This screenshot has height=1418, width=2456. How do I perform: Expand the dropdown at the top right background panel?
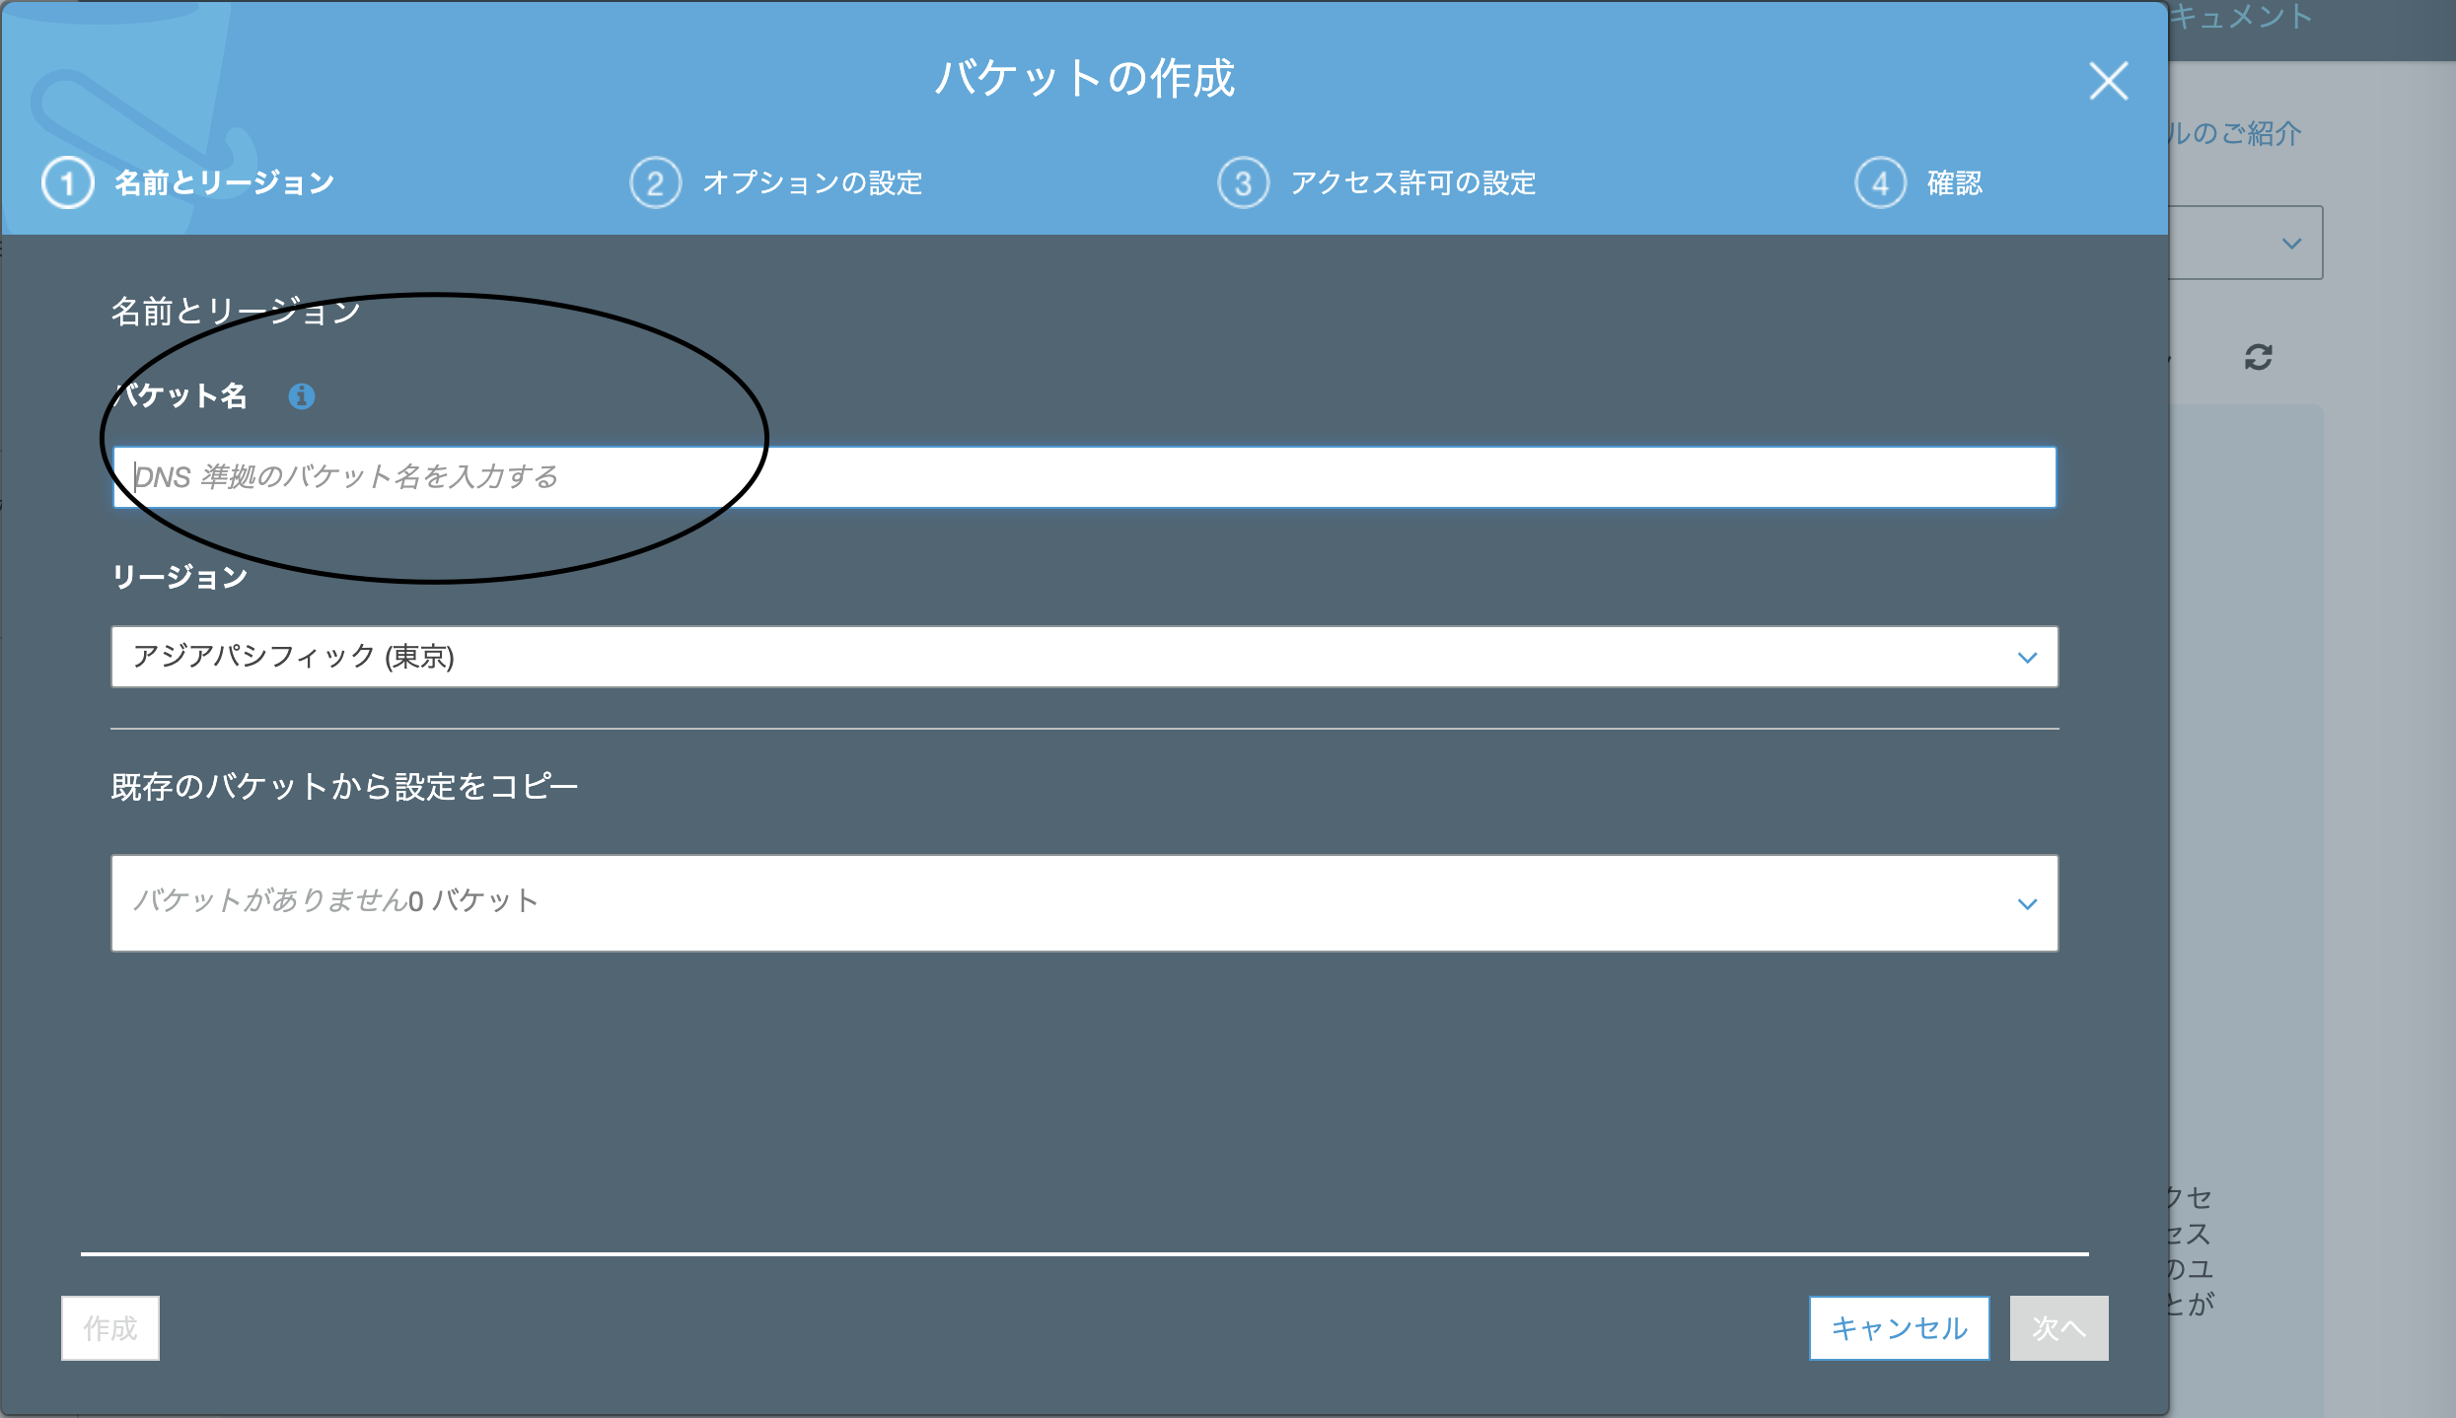click(2290, 242)
